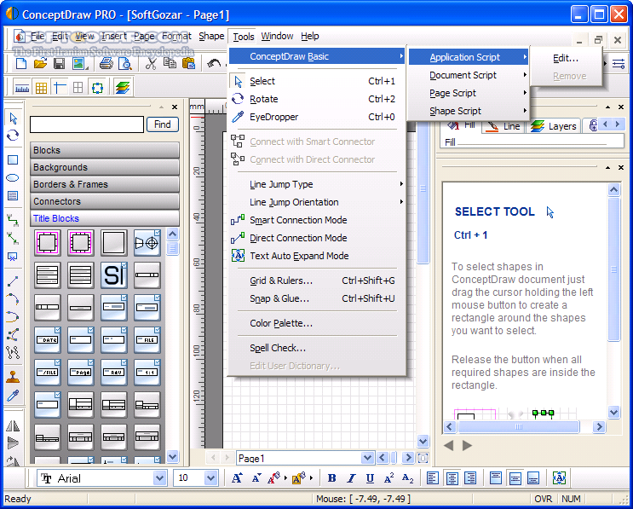Open the Arial font name dropdown

[x=160, y=478]
